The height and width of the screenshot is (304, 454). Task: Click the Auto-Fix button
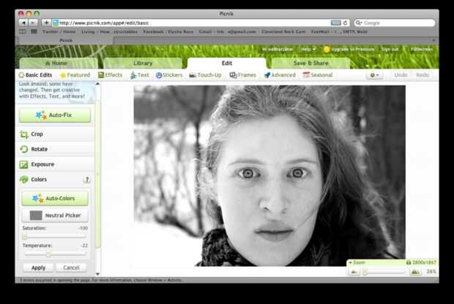[55, 115]
